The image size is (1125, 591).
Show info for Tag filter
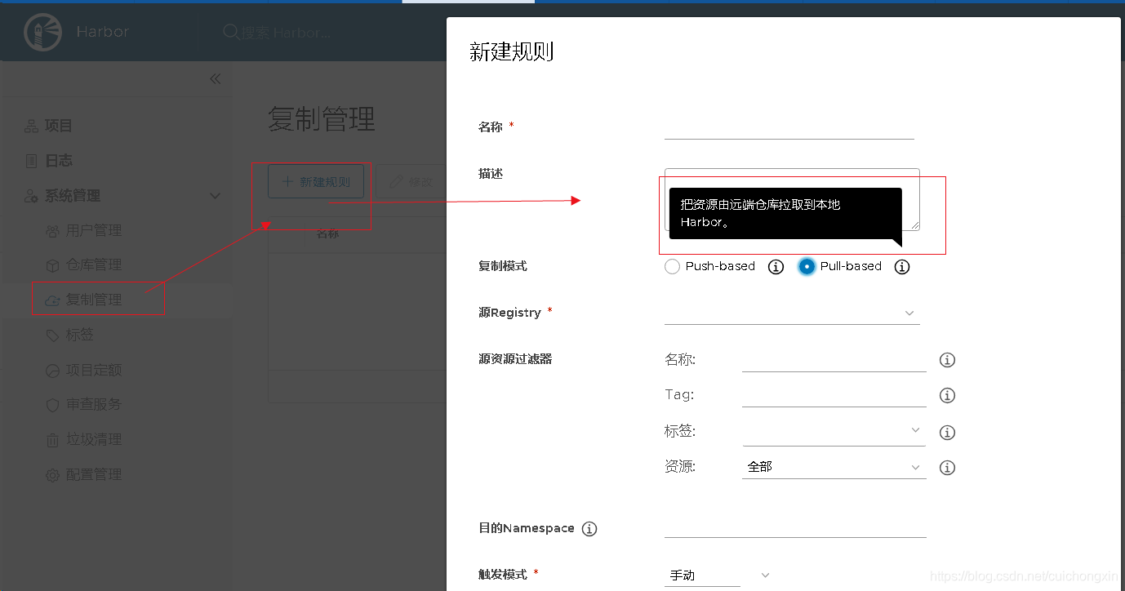948,395
